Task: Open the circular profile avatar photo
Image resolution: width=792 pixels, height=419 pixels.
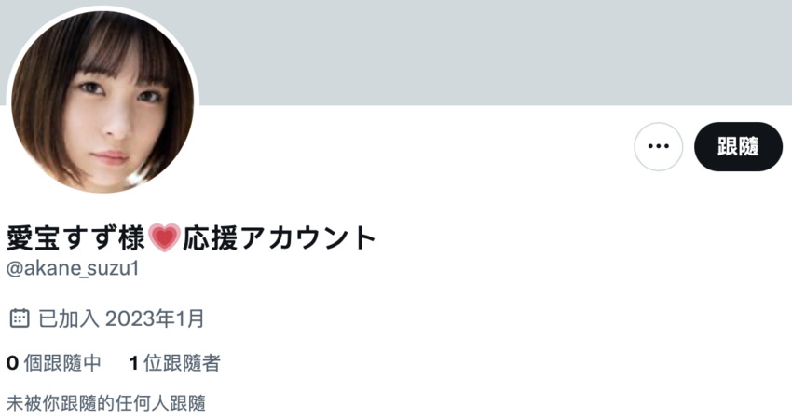Action: coord(102,101)
